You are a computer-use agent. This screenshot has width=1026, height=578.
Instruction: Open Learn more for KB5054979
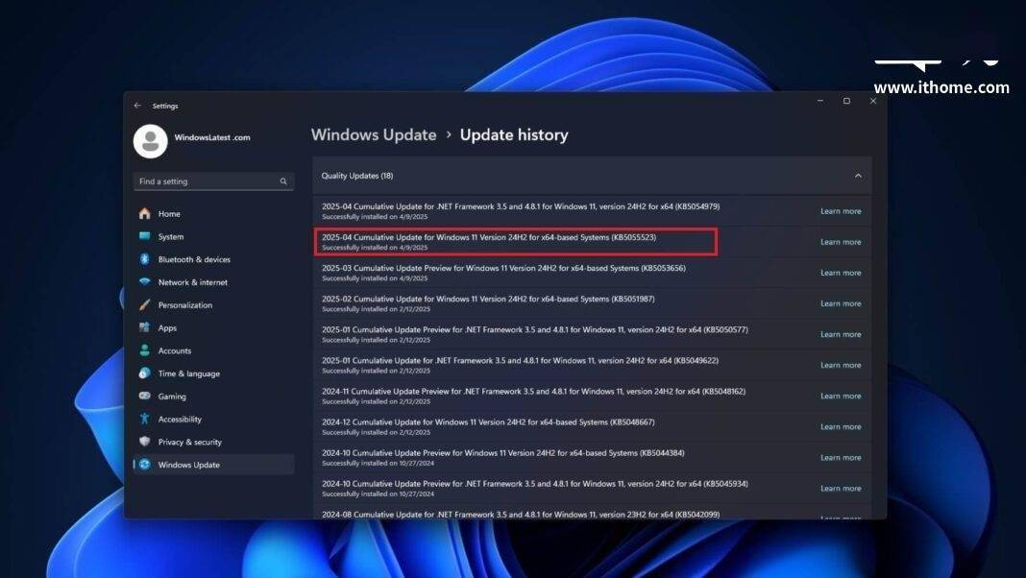841,211
